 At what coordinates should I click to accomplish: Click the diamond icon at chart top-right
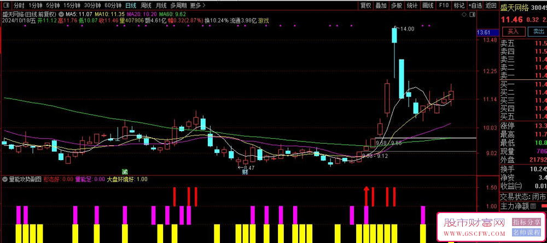point(463,15)
